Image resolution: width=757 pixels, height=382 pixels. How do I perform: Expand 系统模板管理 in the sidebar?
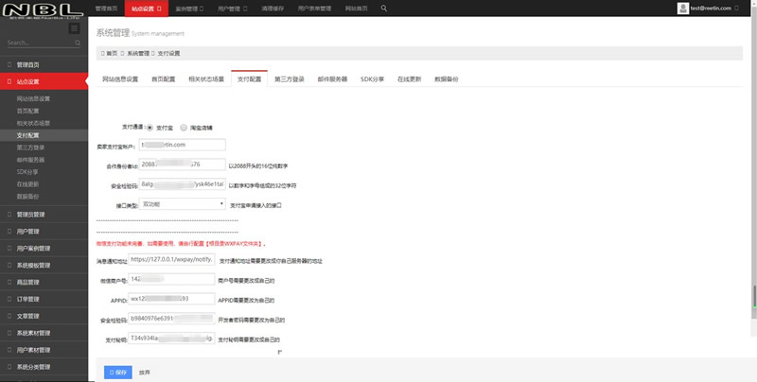click(x=44, y=266)
